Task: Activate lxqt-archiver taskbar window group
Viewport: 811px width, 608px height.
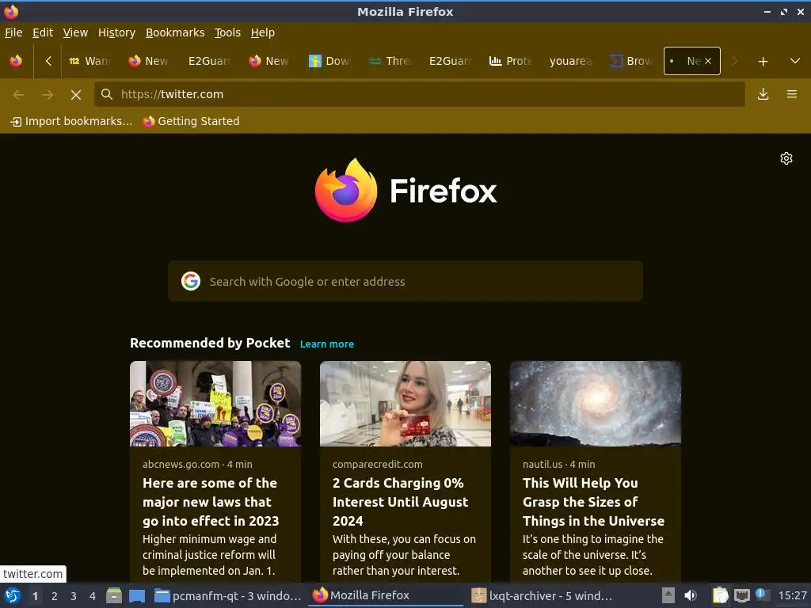Action: click(543, 595)
